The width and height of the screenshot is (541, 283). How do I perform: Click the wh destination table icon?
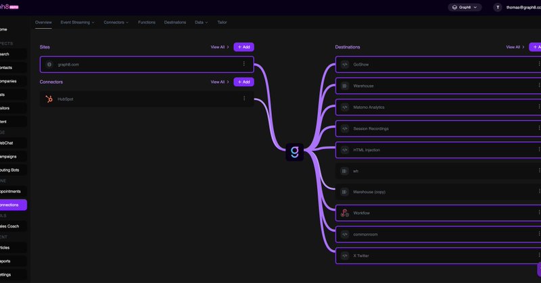coord(344,171)
